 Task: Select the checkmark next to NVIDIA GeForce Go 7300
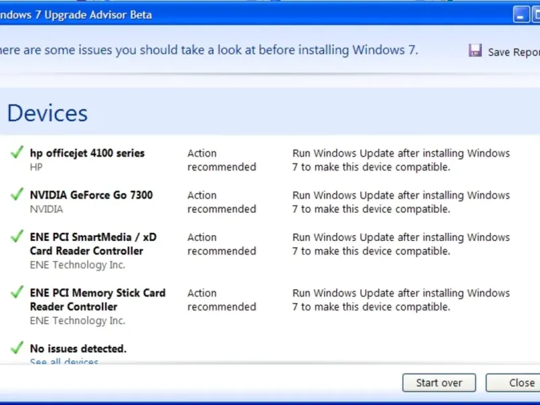point(18,195)
